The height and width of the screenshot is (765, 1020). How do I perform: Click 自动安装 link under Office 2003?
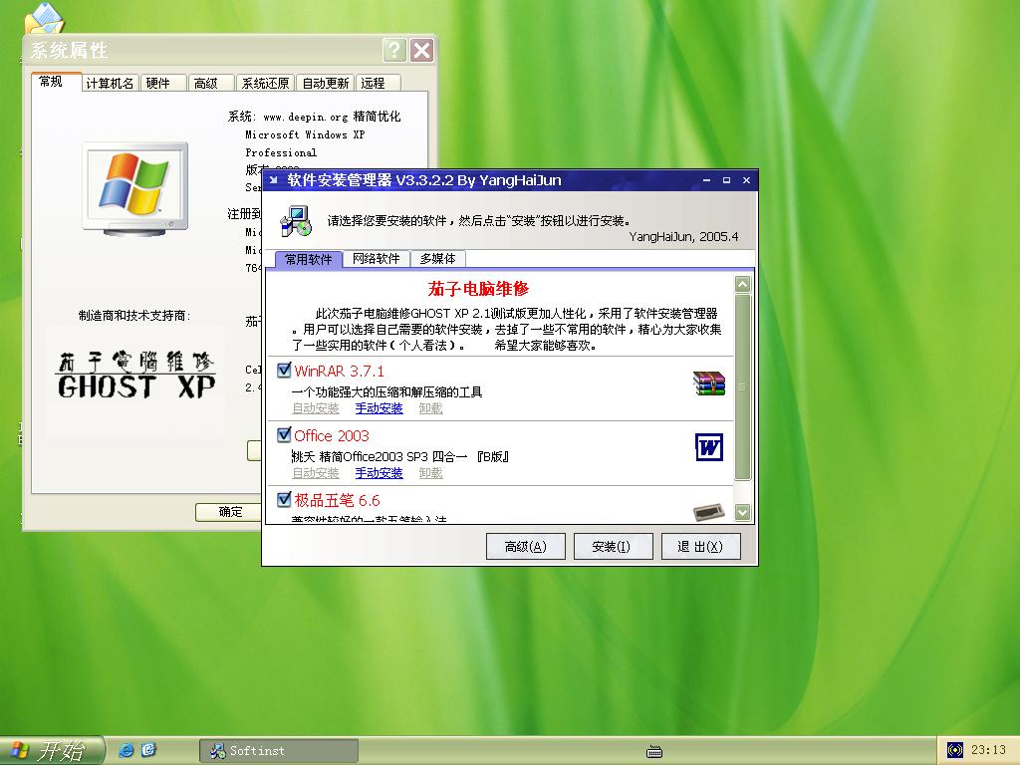point(316,473)
